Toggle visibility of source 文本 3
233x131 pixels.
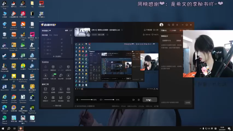(62, 43)
